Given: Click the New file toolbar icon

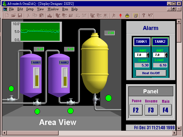Looking at the screenshot, I should 7,15.
